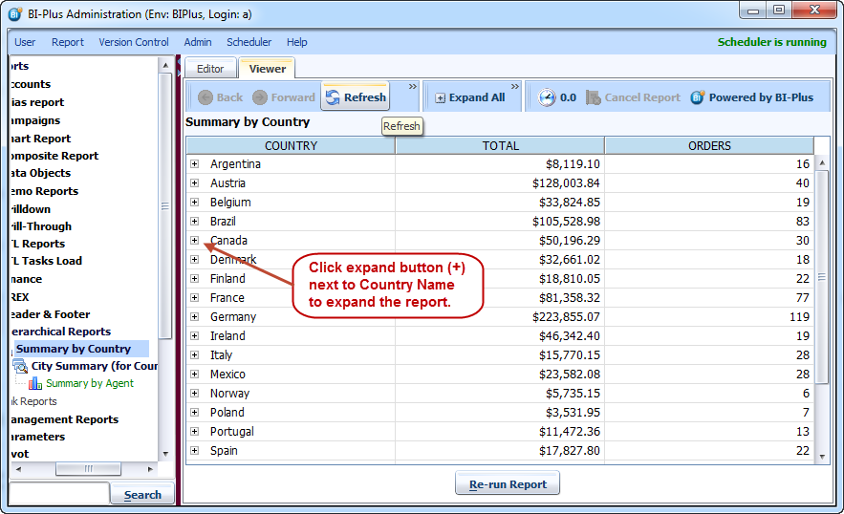Click the Cancel Report icon
The image size is (844, 514).
(594, 97)
